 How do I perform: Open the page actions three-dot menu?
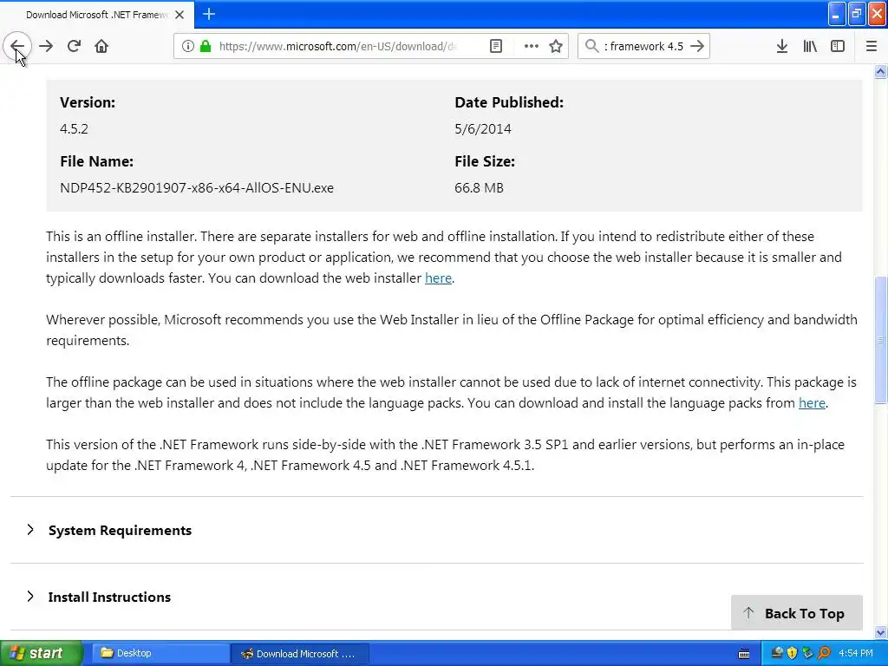click(x=532, y=47)
